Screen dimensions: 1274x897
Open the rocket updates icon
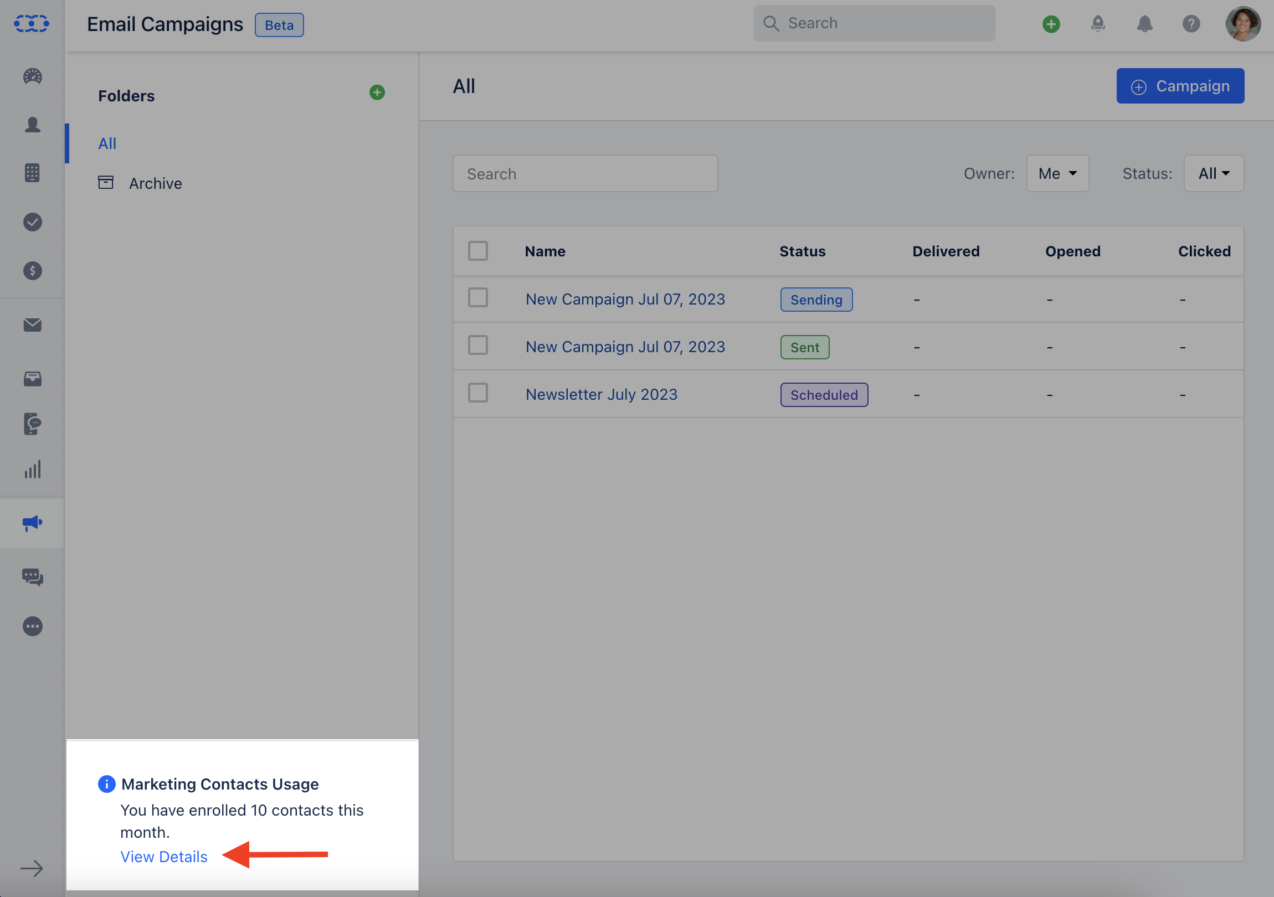[x=1098, y=24]
